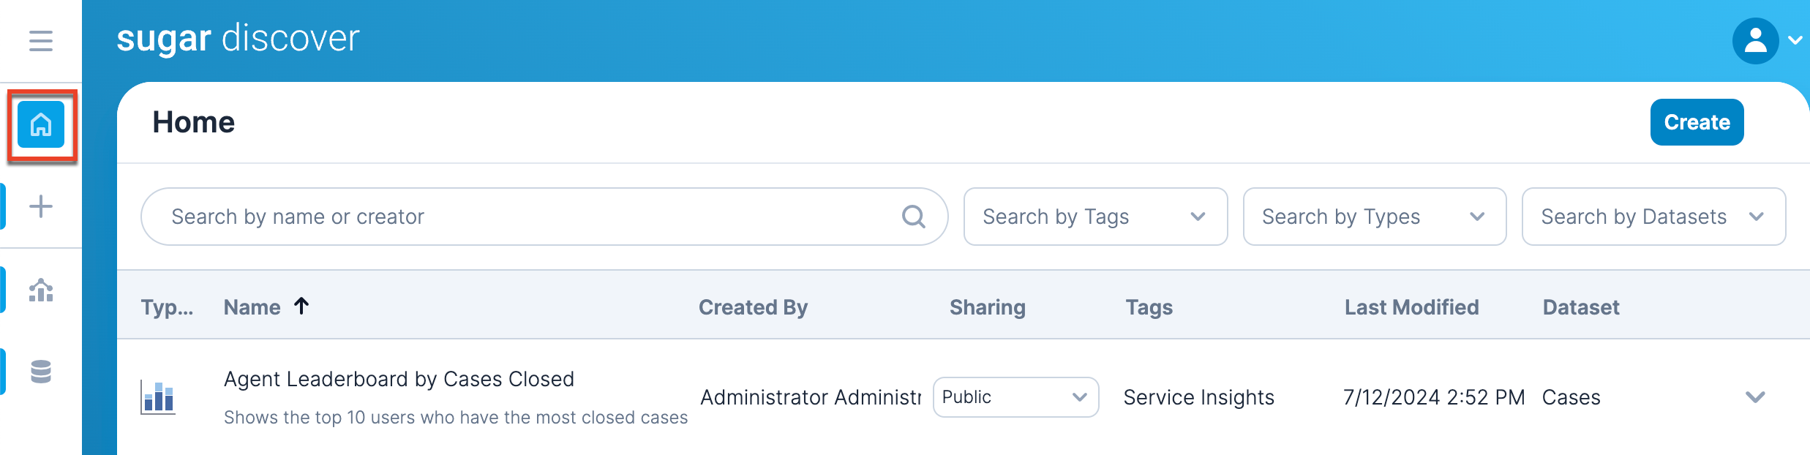Viewport: 1810px width, 455px height.
Task: Open the hamburger navigation menu
Action: tap(41, 41)
